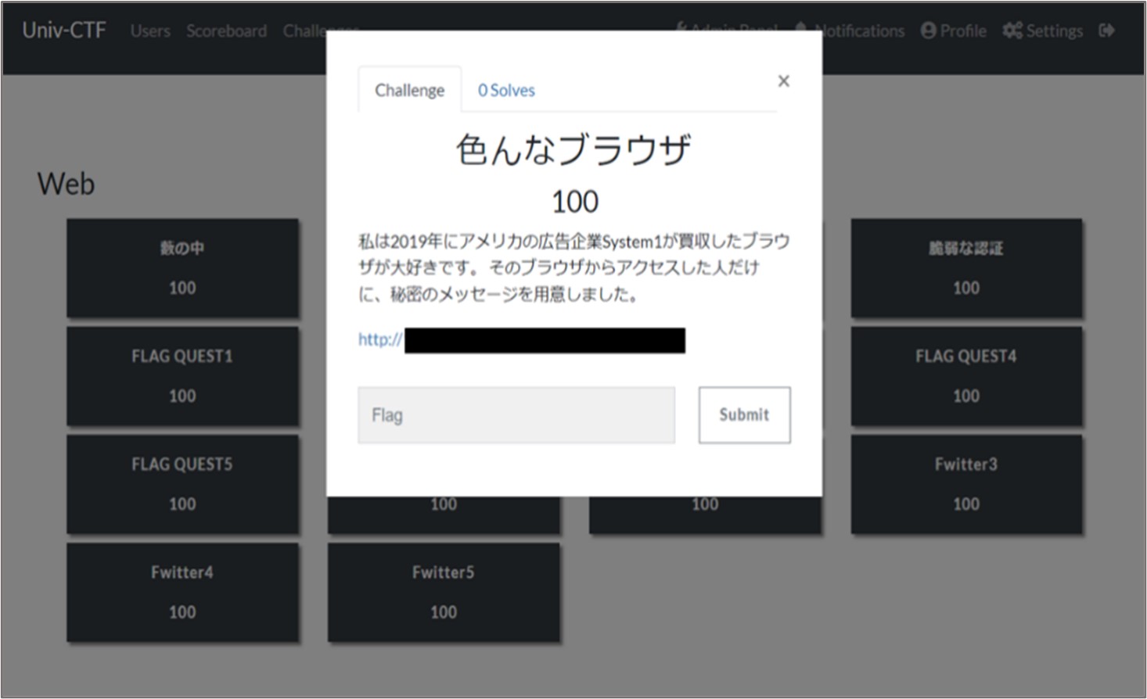Switch to the 0 Solves tab
Screen dimensions: 1147x699
[506, 90]
